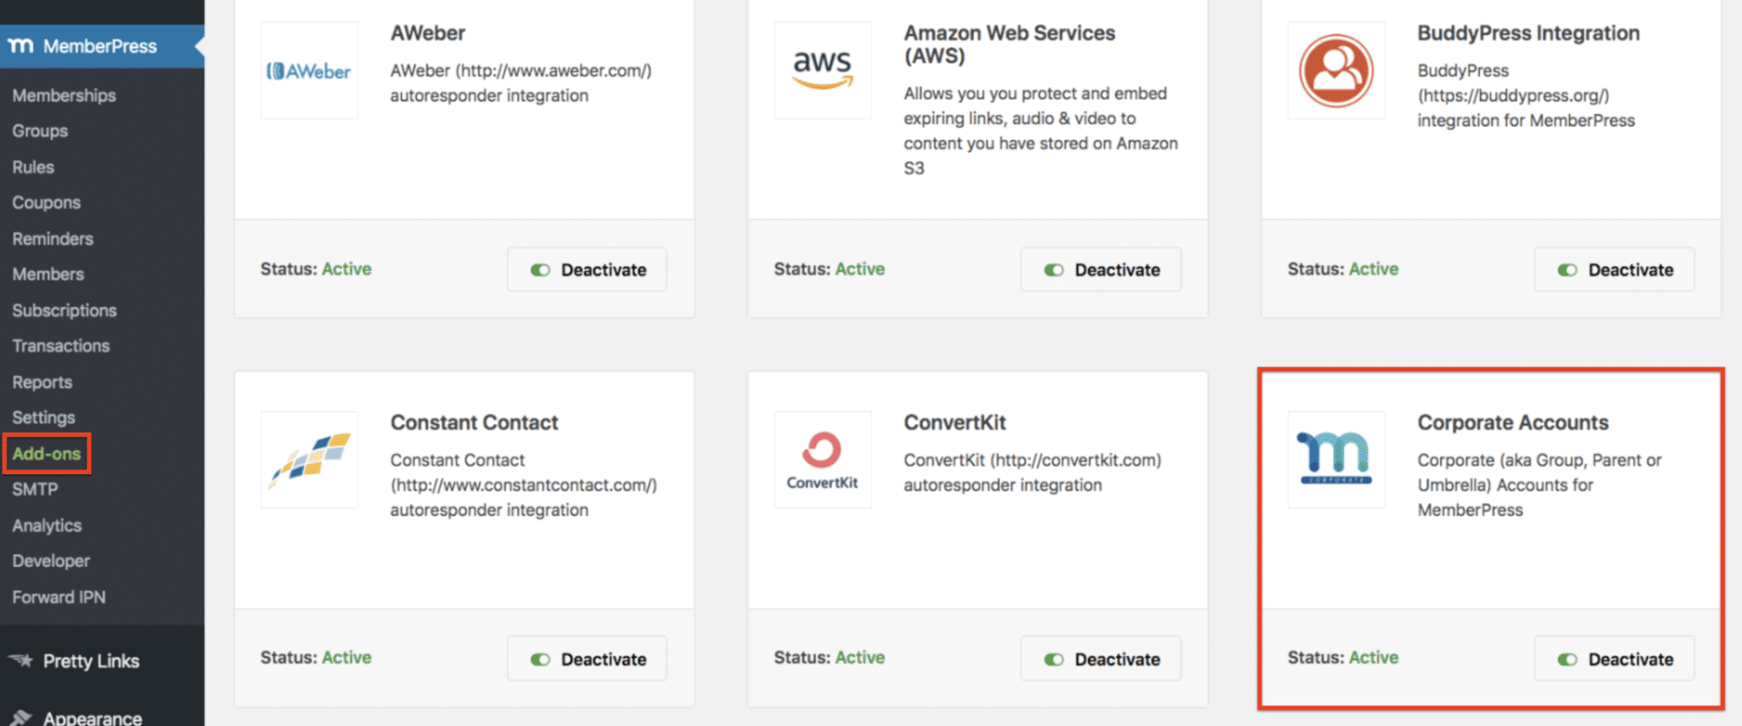Image resolution: width=1742 pixels, height=726 pixels.
Task: Disable the BuddyPress Integration add-on
Action: (1614, 269)
